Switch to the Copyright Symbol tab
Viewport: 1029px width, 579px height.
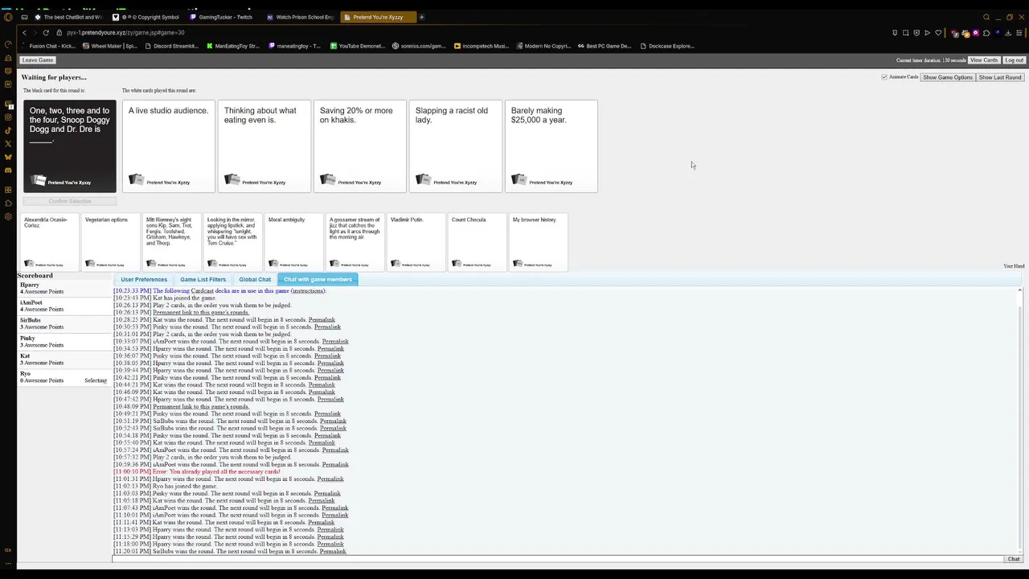[146, 17]
